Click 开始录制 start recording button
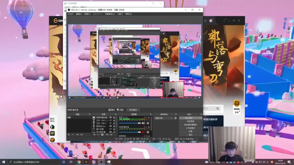Image resolution: width=294 pixels, height=165 pixels. click(190, 121)
